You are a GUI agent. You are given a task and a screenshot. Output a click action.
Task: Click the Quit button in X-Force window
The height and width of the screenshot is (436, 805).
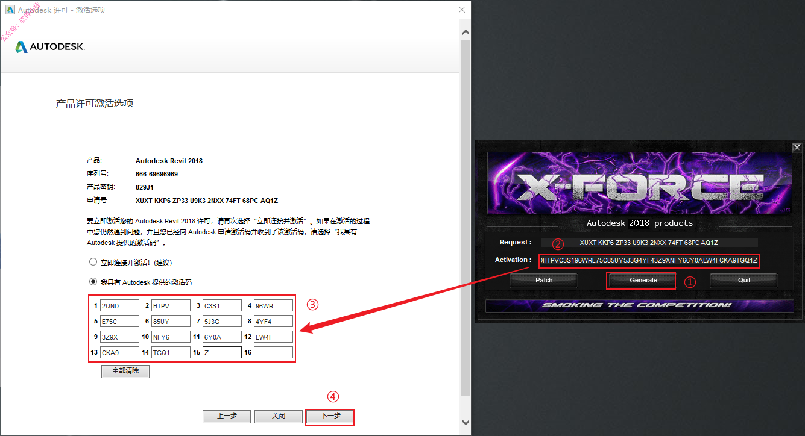(x=744, y=280)
